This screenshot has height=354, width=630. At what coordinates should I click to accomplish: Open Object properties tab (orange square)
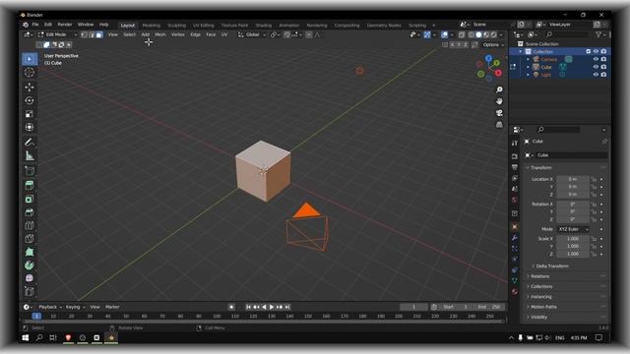[x=515, y=227]
